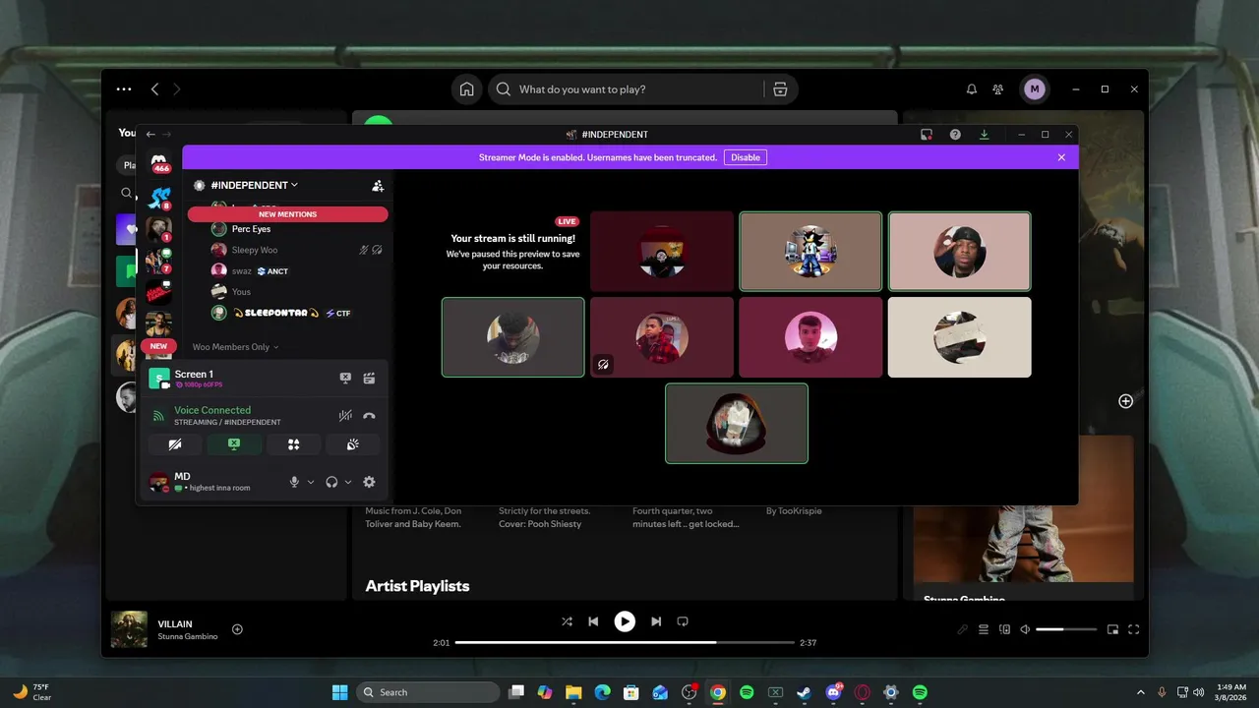Screen dimensions: 1259x708
Task: Disconnect from voice with the hang-up icon
Action: (369, 416)
